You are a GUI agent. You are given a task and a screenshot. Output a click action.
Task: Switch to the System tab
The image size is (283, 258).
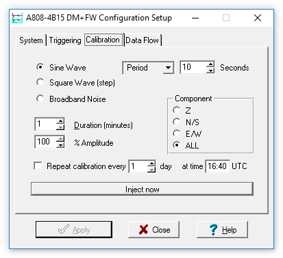(x=31, y=40)
